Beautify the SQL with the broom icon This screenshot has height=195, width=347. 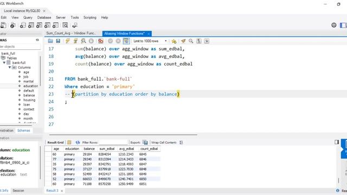pos(183,41)
